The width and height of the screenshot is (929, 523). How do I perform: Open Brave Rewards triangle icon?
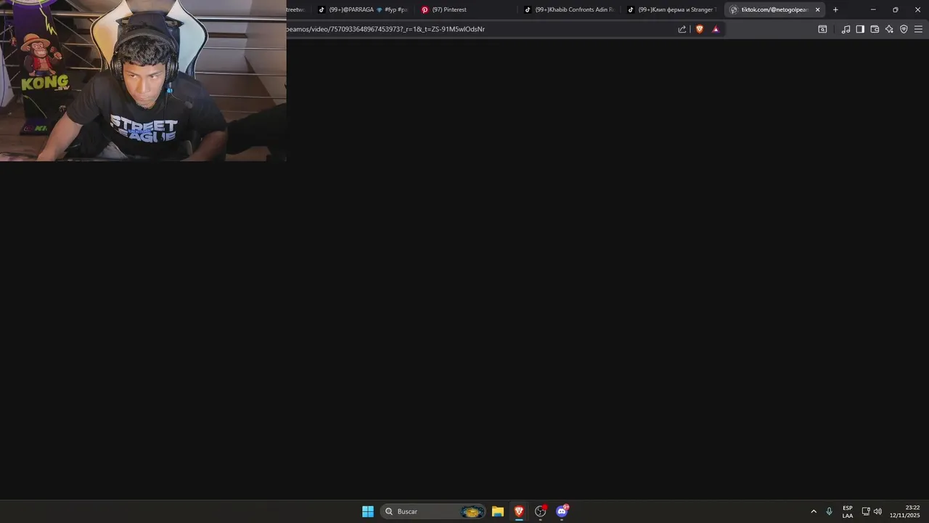point(716,29)
